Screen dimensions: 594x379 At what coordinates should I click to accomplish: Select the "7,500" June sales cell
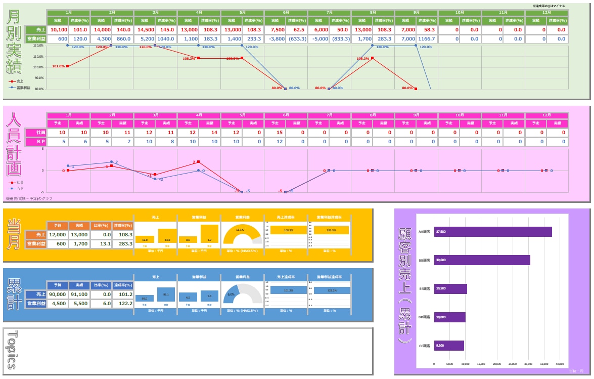pos(275,29)
